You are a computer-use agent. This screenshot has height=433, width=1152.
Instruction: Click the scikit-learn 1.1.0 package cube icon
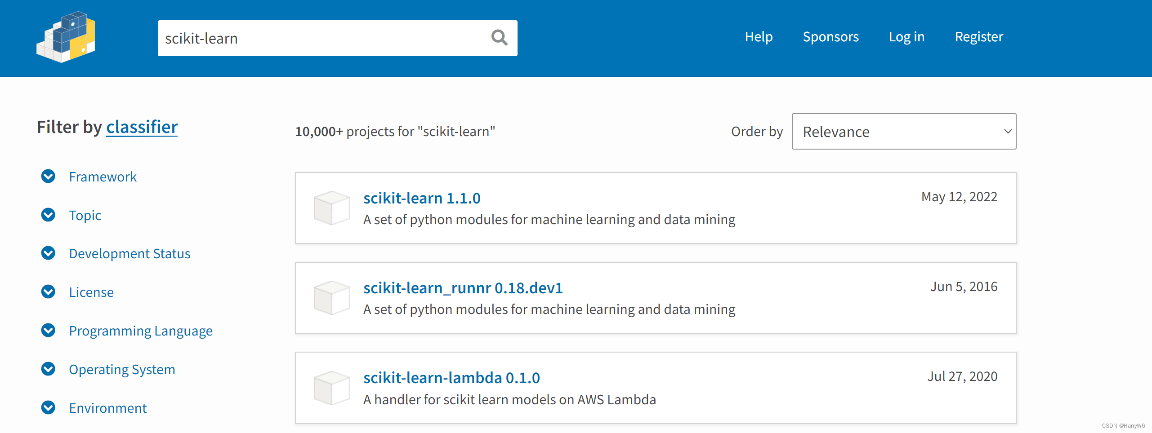[331, 208]
